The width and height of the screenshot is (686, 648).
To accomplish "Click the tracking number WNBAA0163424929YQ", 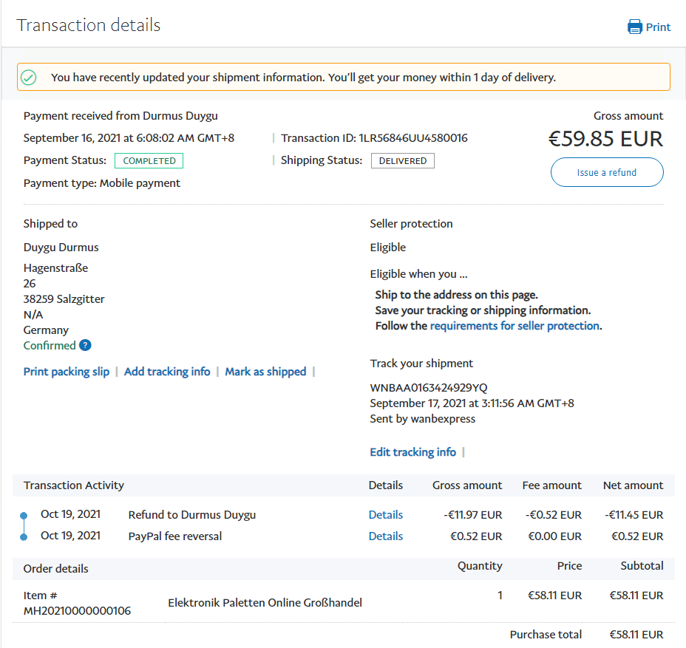I will [429, 388].
